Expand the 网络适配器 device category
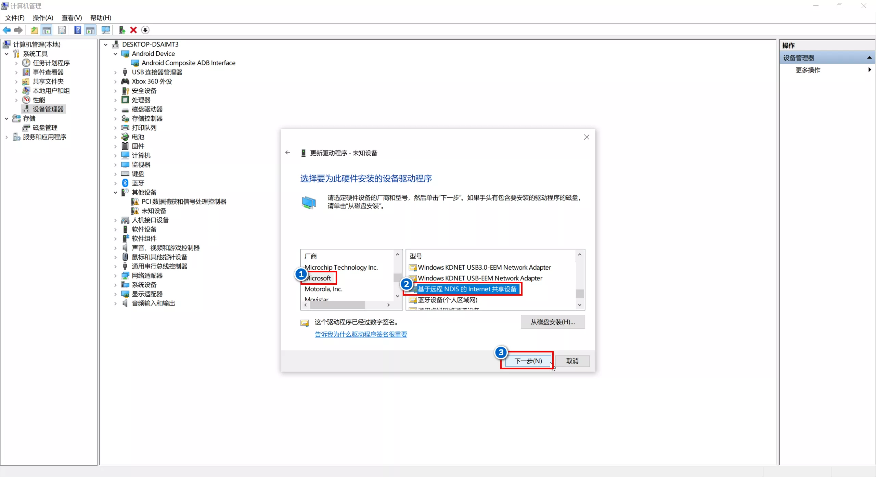 (115, 276)
